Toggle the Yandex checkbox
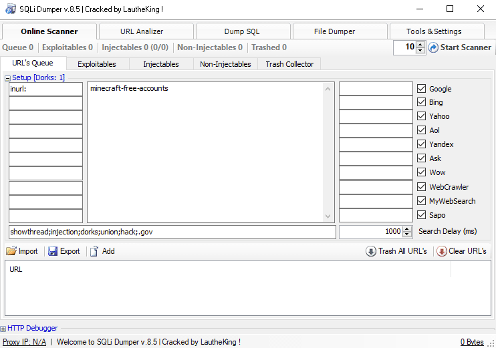Image resolution: width=496 pixels, height=348 pixels. coord(421,144)
